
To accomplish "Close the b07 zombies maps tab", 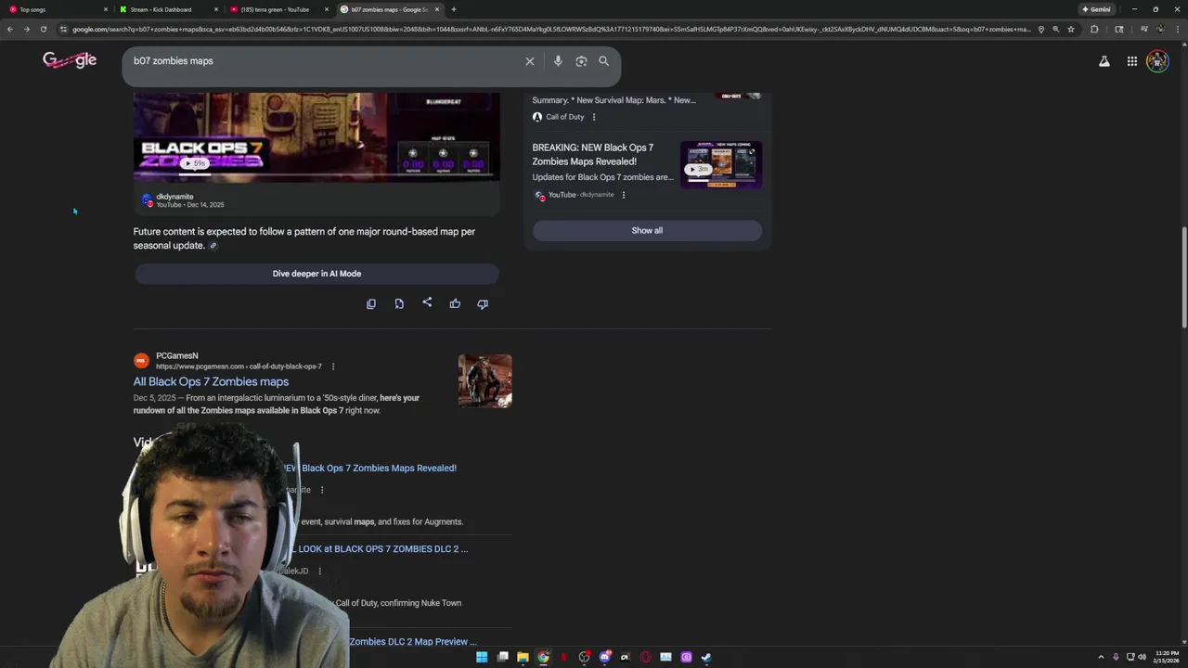I will 437,9.
